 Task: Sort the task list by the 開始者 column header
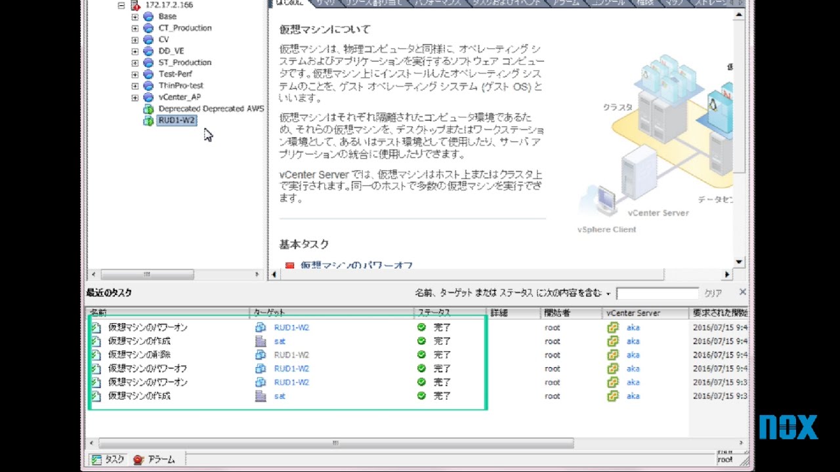point(570,313)
